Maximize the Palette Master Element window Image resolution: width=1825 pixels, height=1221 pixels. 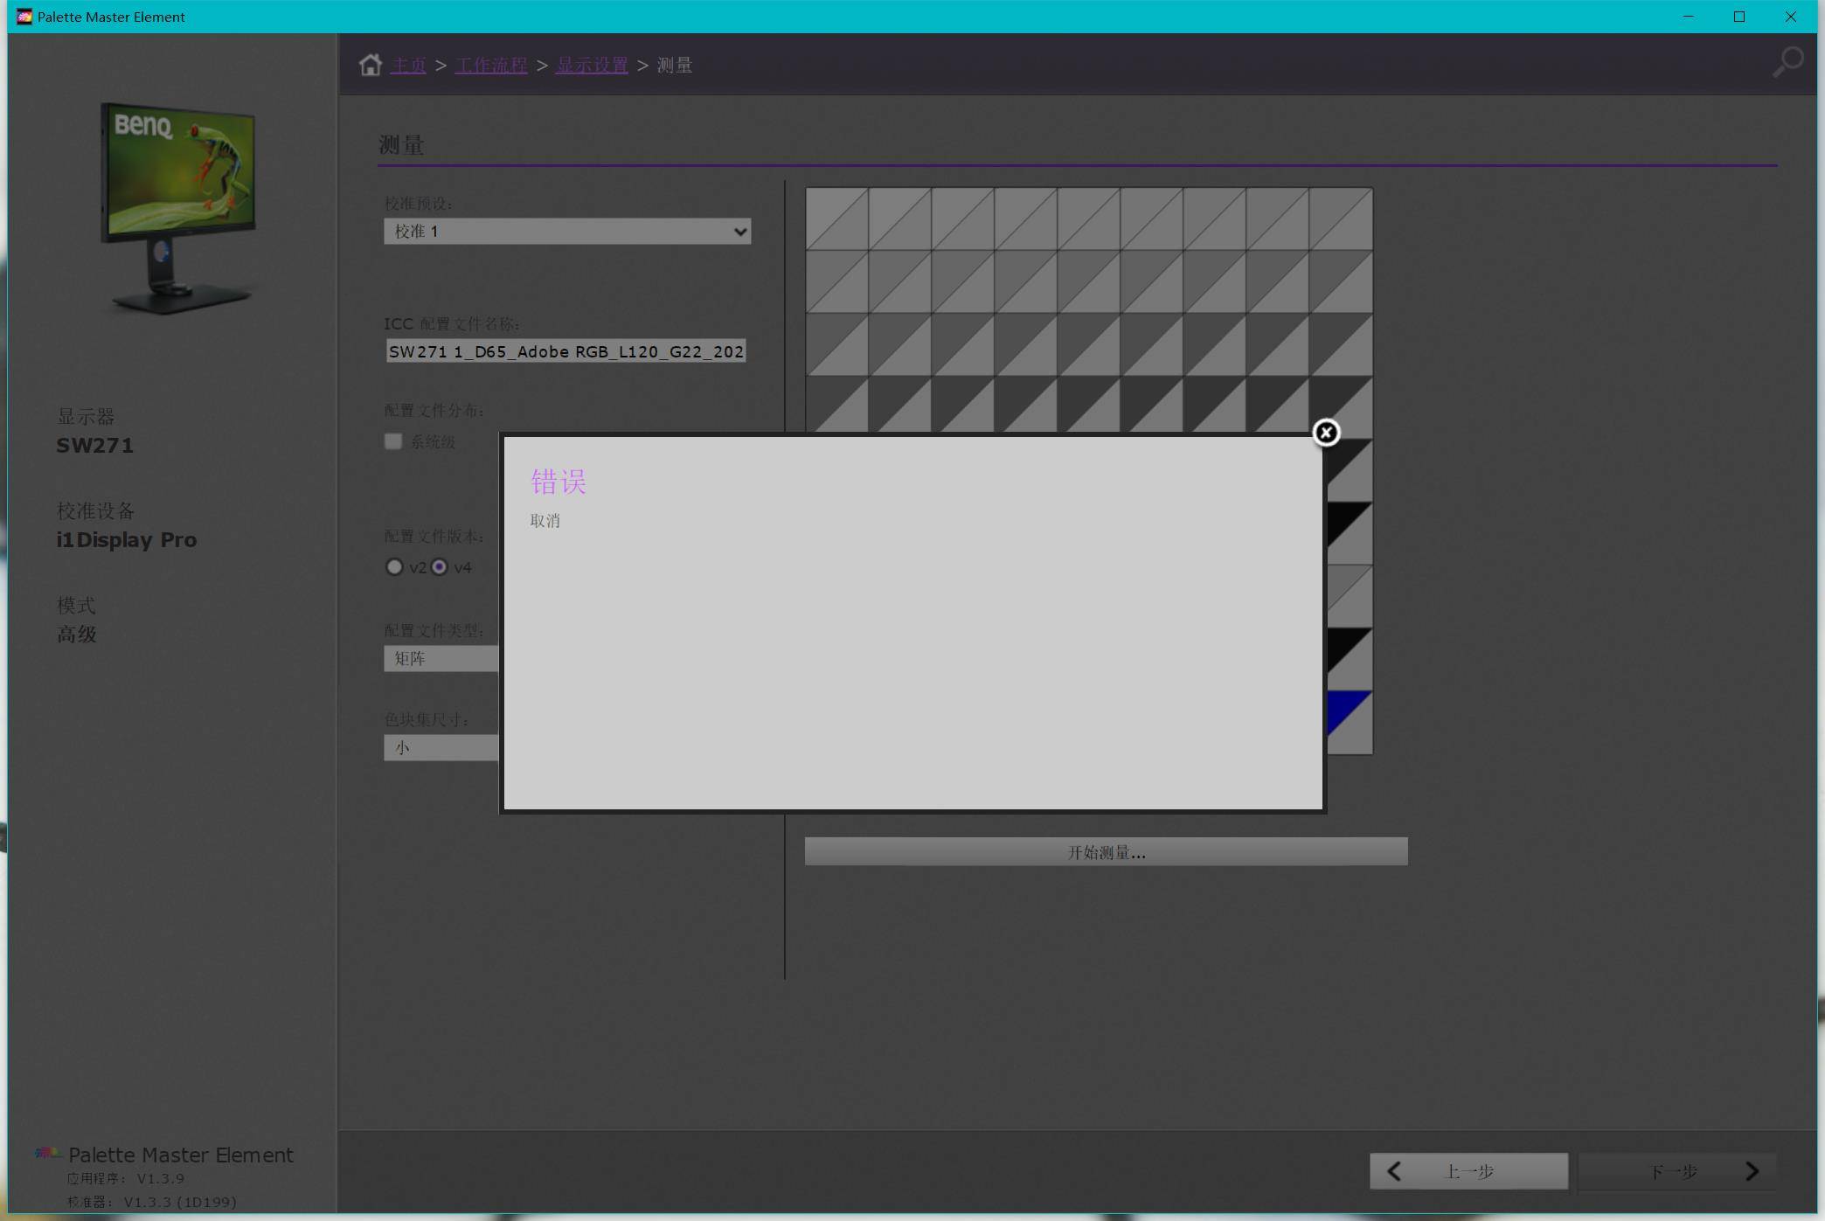click(x=1739, y=17)
